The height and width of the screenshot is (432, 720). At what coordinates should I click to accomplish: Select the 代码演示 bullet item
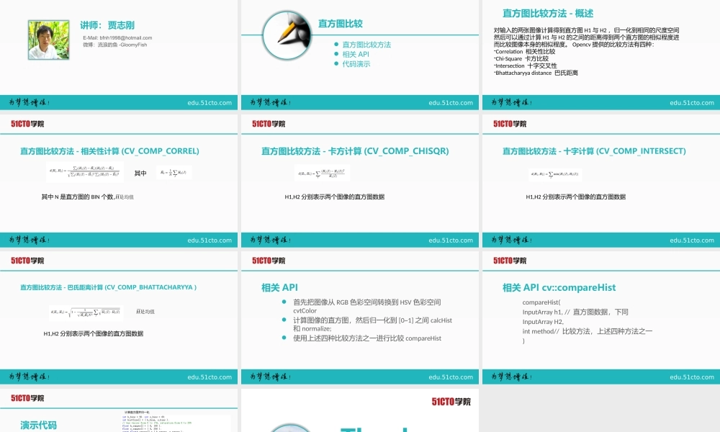click(355, 62)
